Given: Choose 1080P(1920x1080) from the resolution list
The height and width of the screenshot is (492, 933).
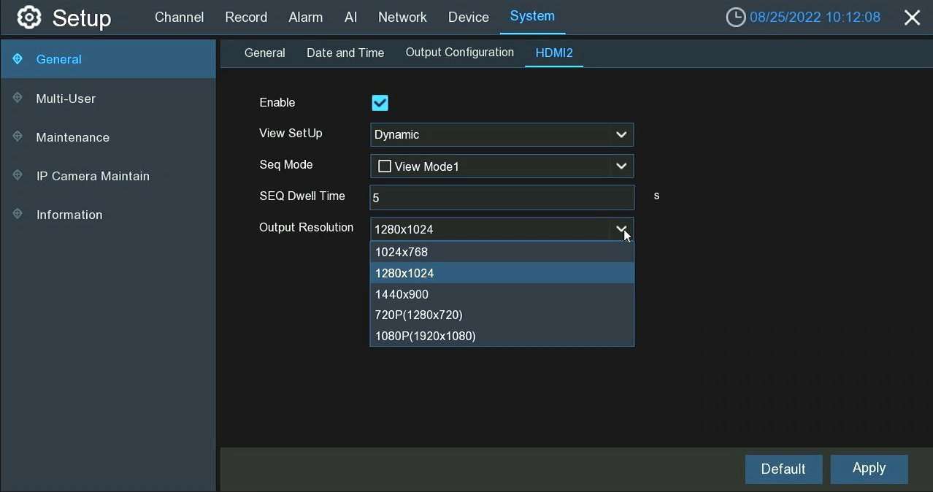Looking at the screenshot, I should (x=426, y=336).
